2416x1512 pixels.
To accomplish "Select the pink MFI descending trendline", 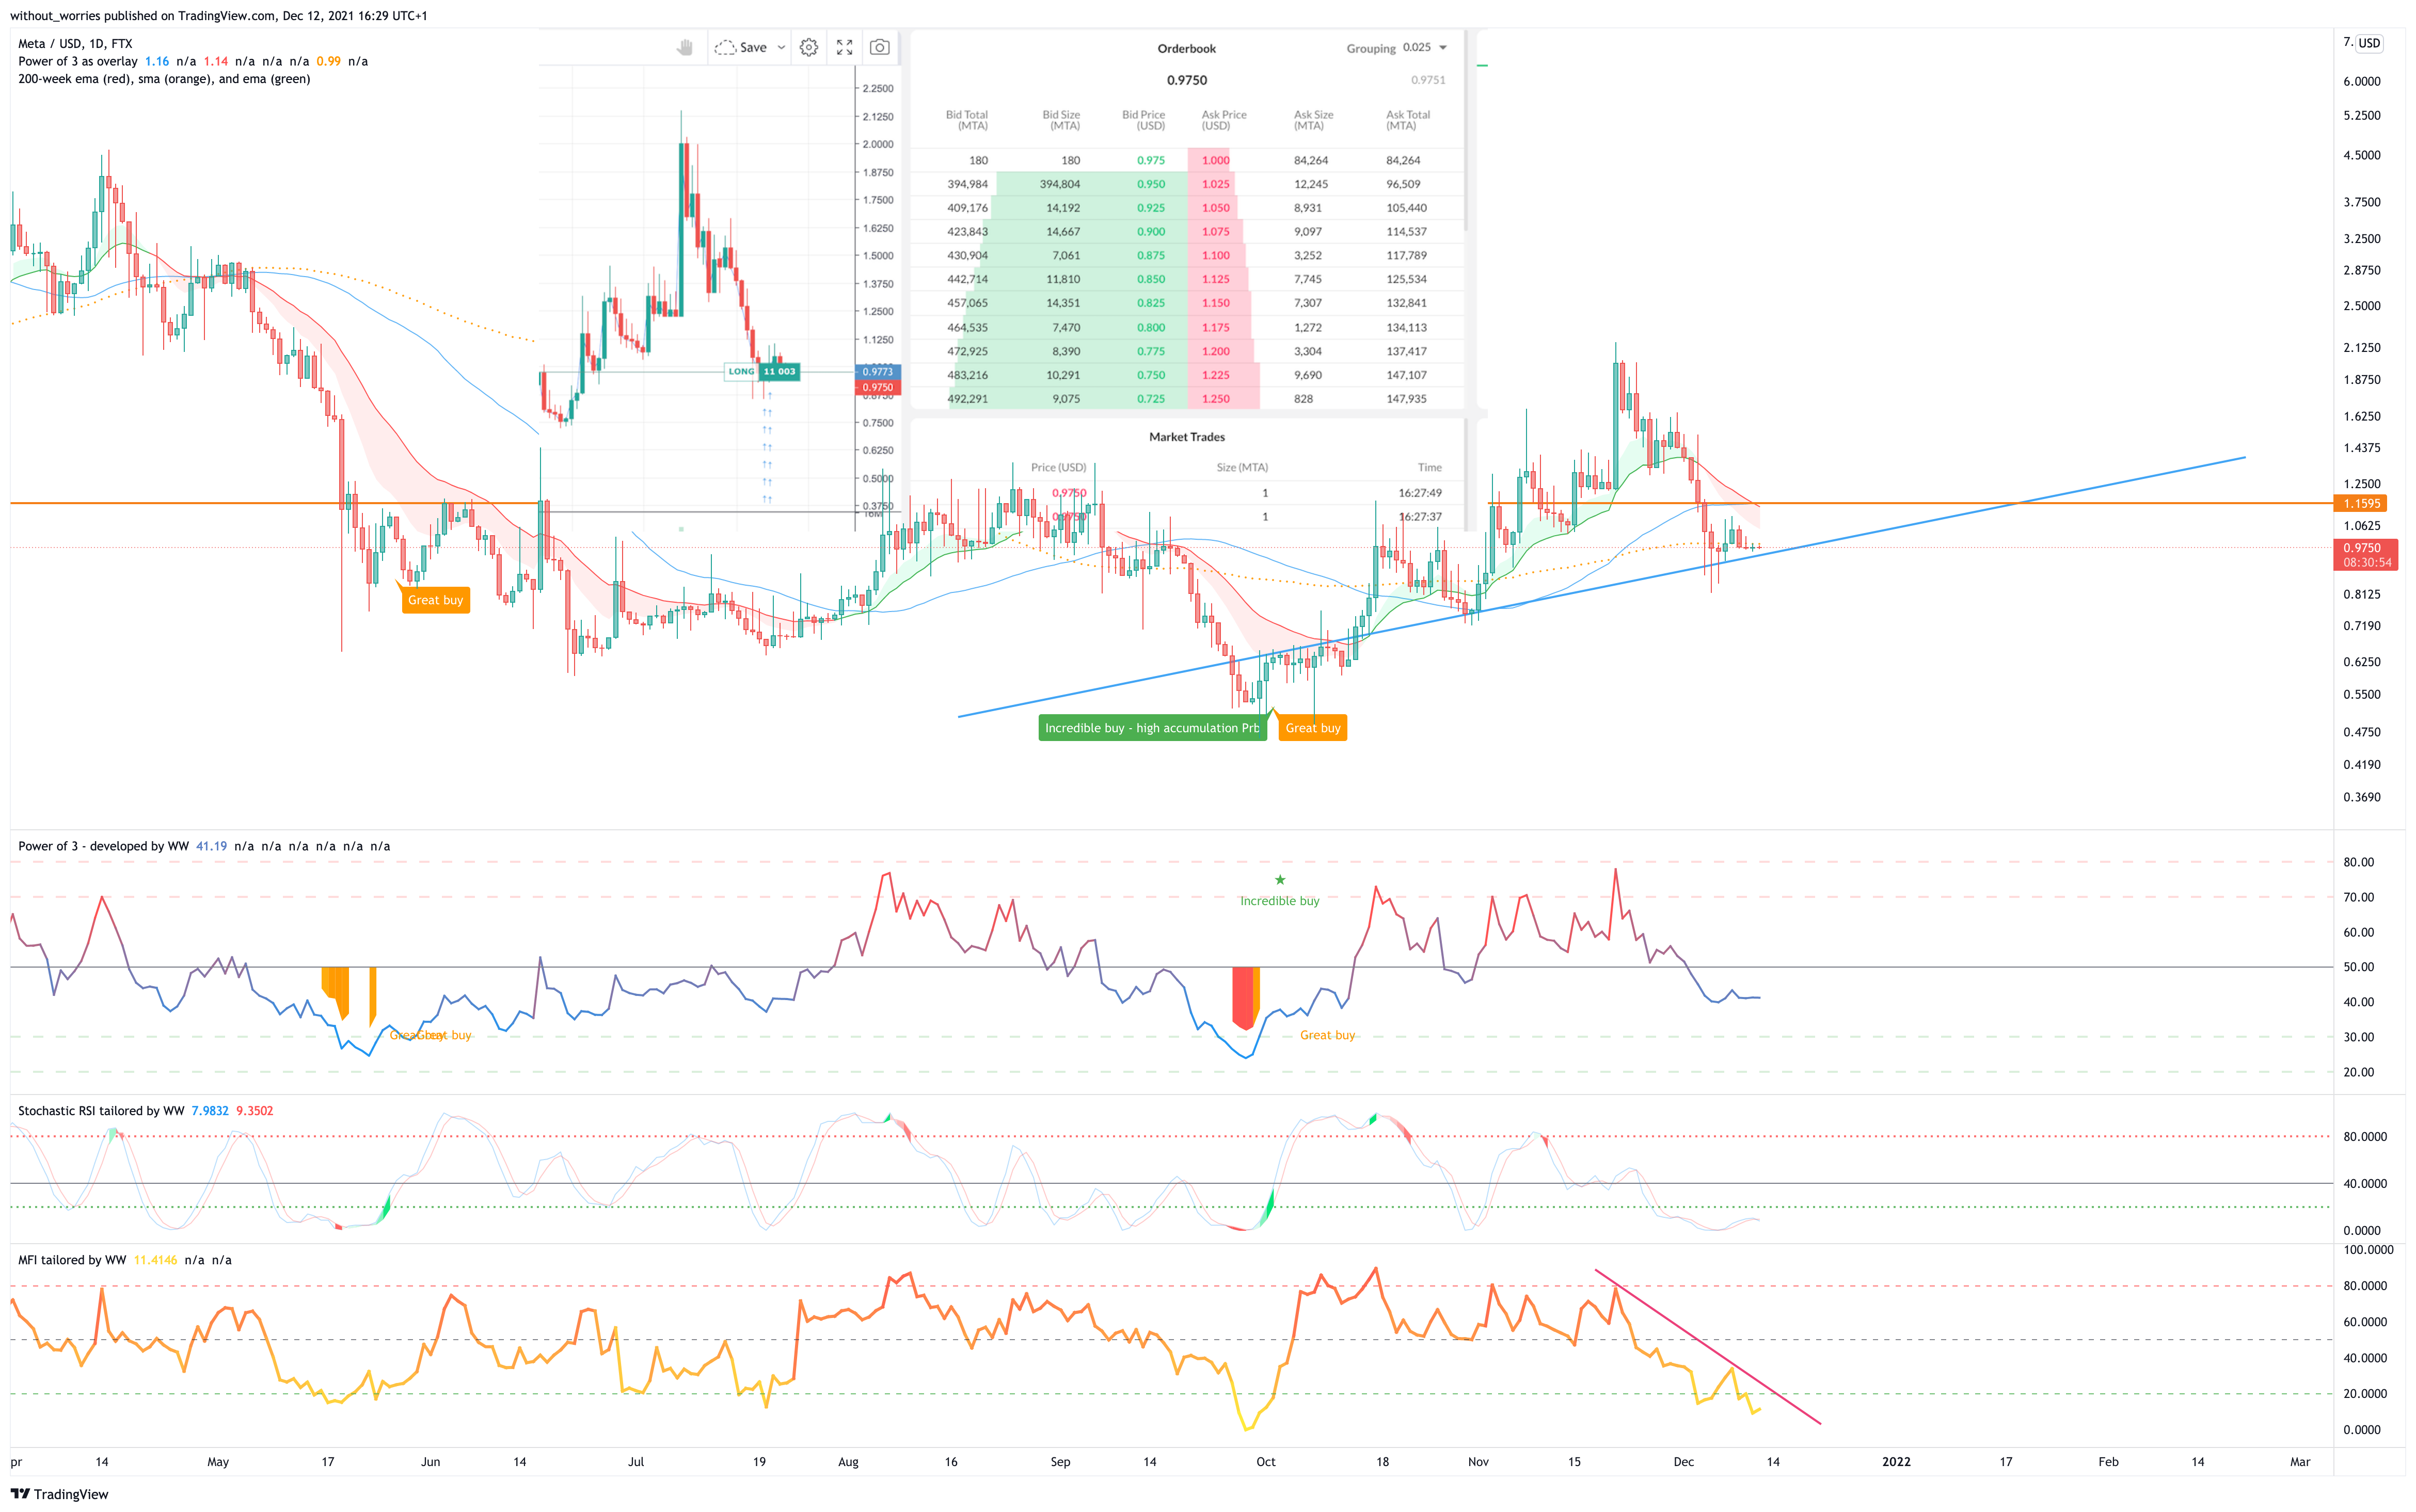I will [1707, 1346].
